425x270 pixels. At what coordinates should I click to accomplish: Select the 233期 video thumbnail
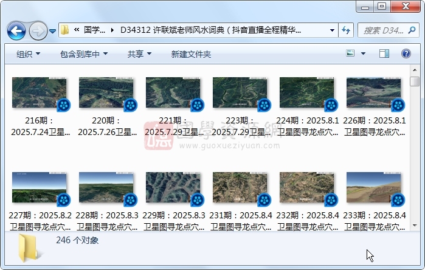373,187
